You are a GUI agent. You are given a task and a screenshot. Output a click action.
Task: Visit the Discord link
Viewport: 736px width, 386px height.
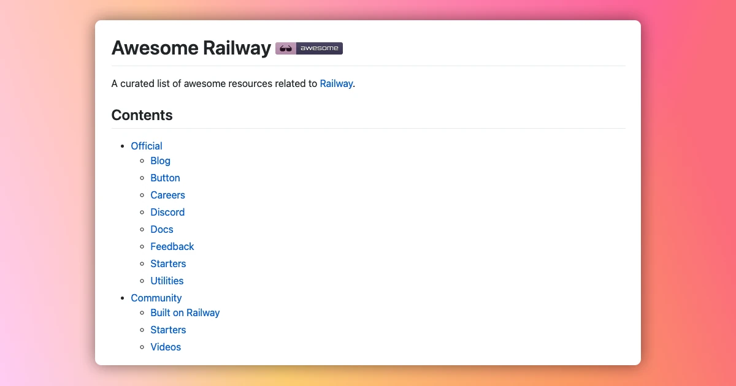point(167,212)
